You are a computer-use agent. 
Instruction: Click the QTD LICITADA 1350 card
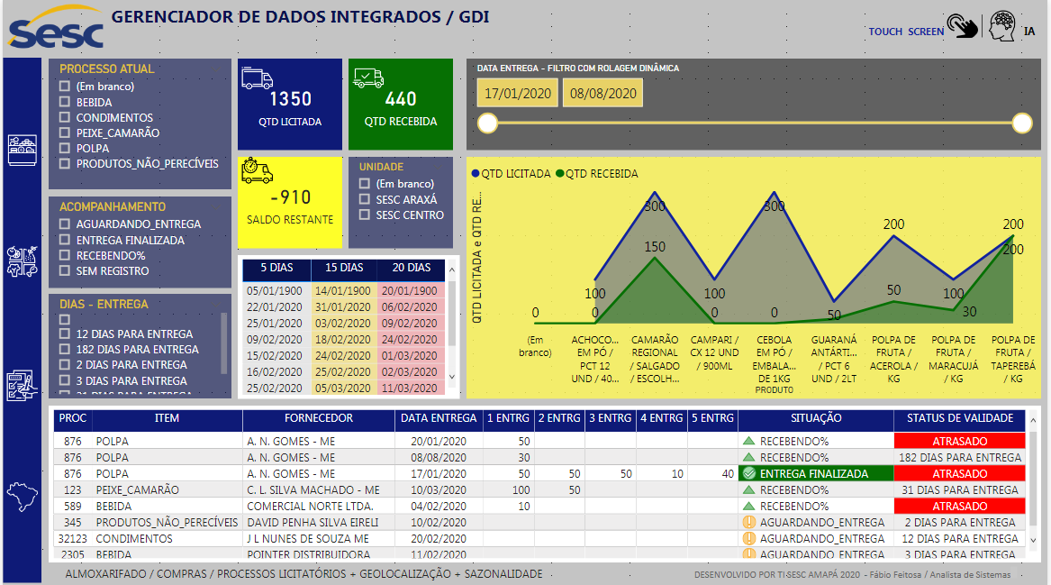[x=290, y=105]
